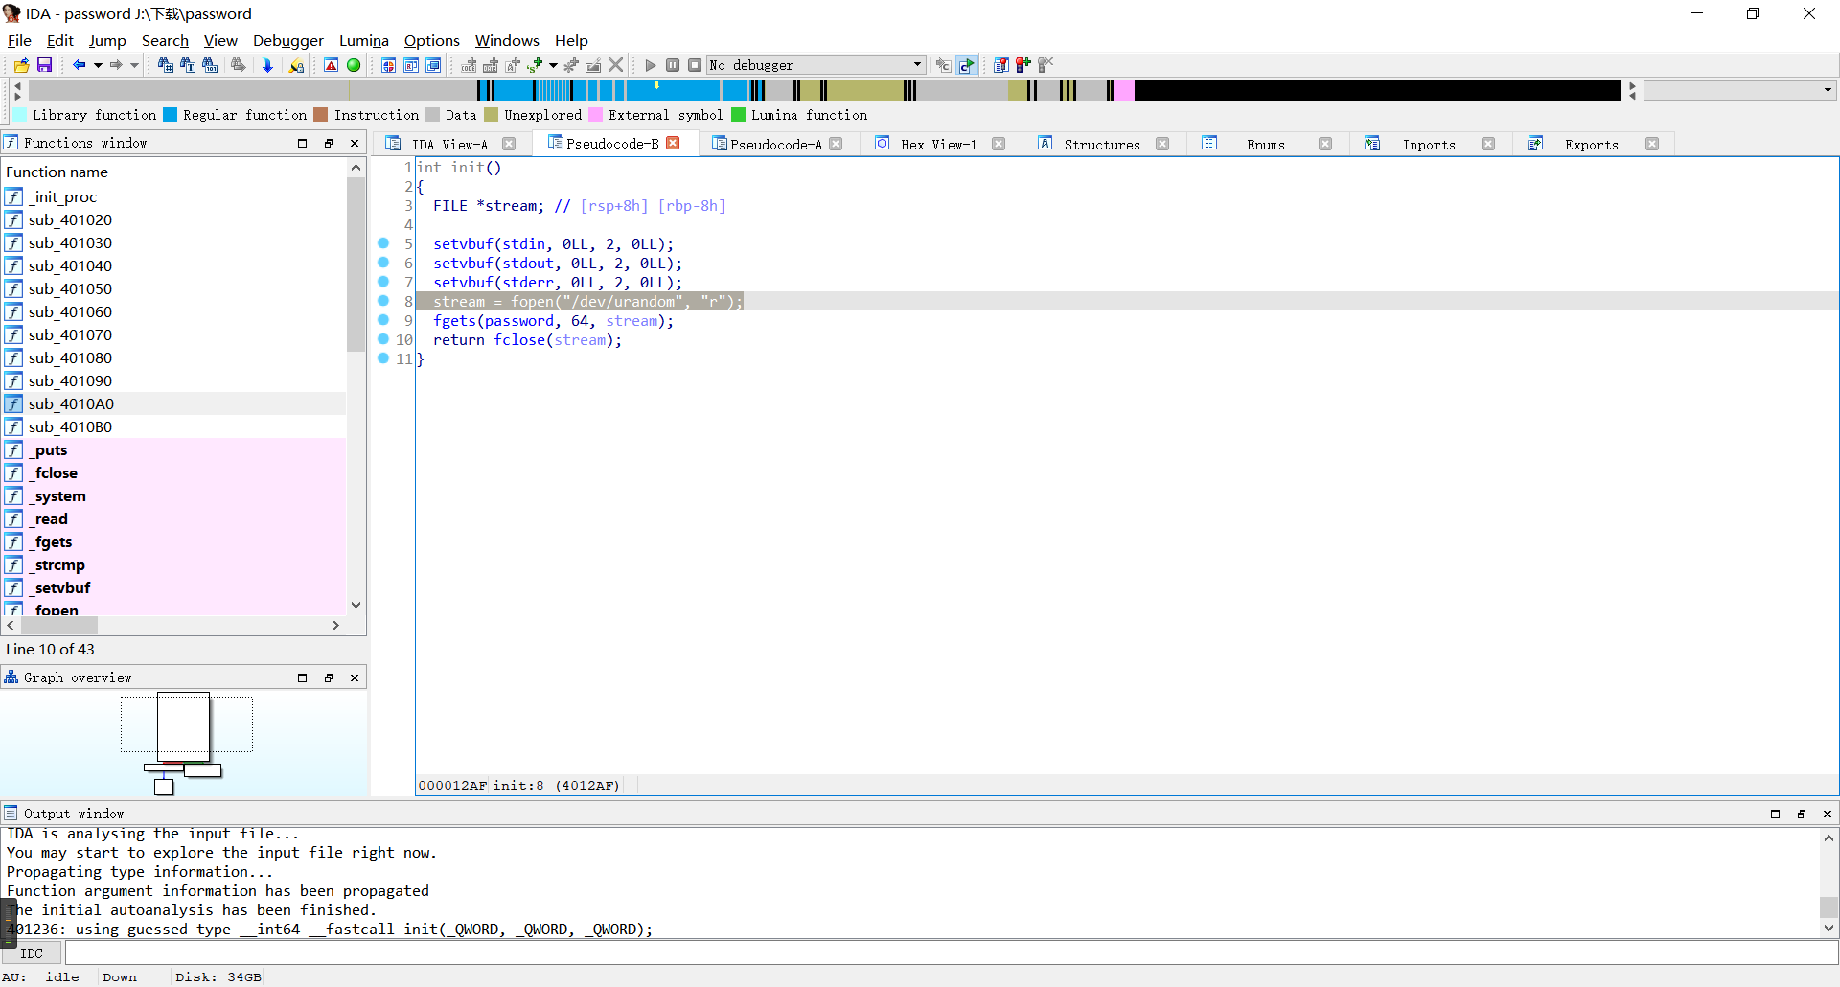Click the IDC command input field
This screenshot has height=987, width=1840.
point(949,953)
